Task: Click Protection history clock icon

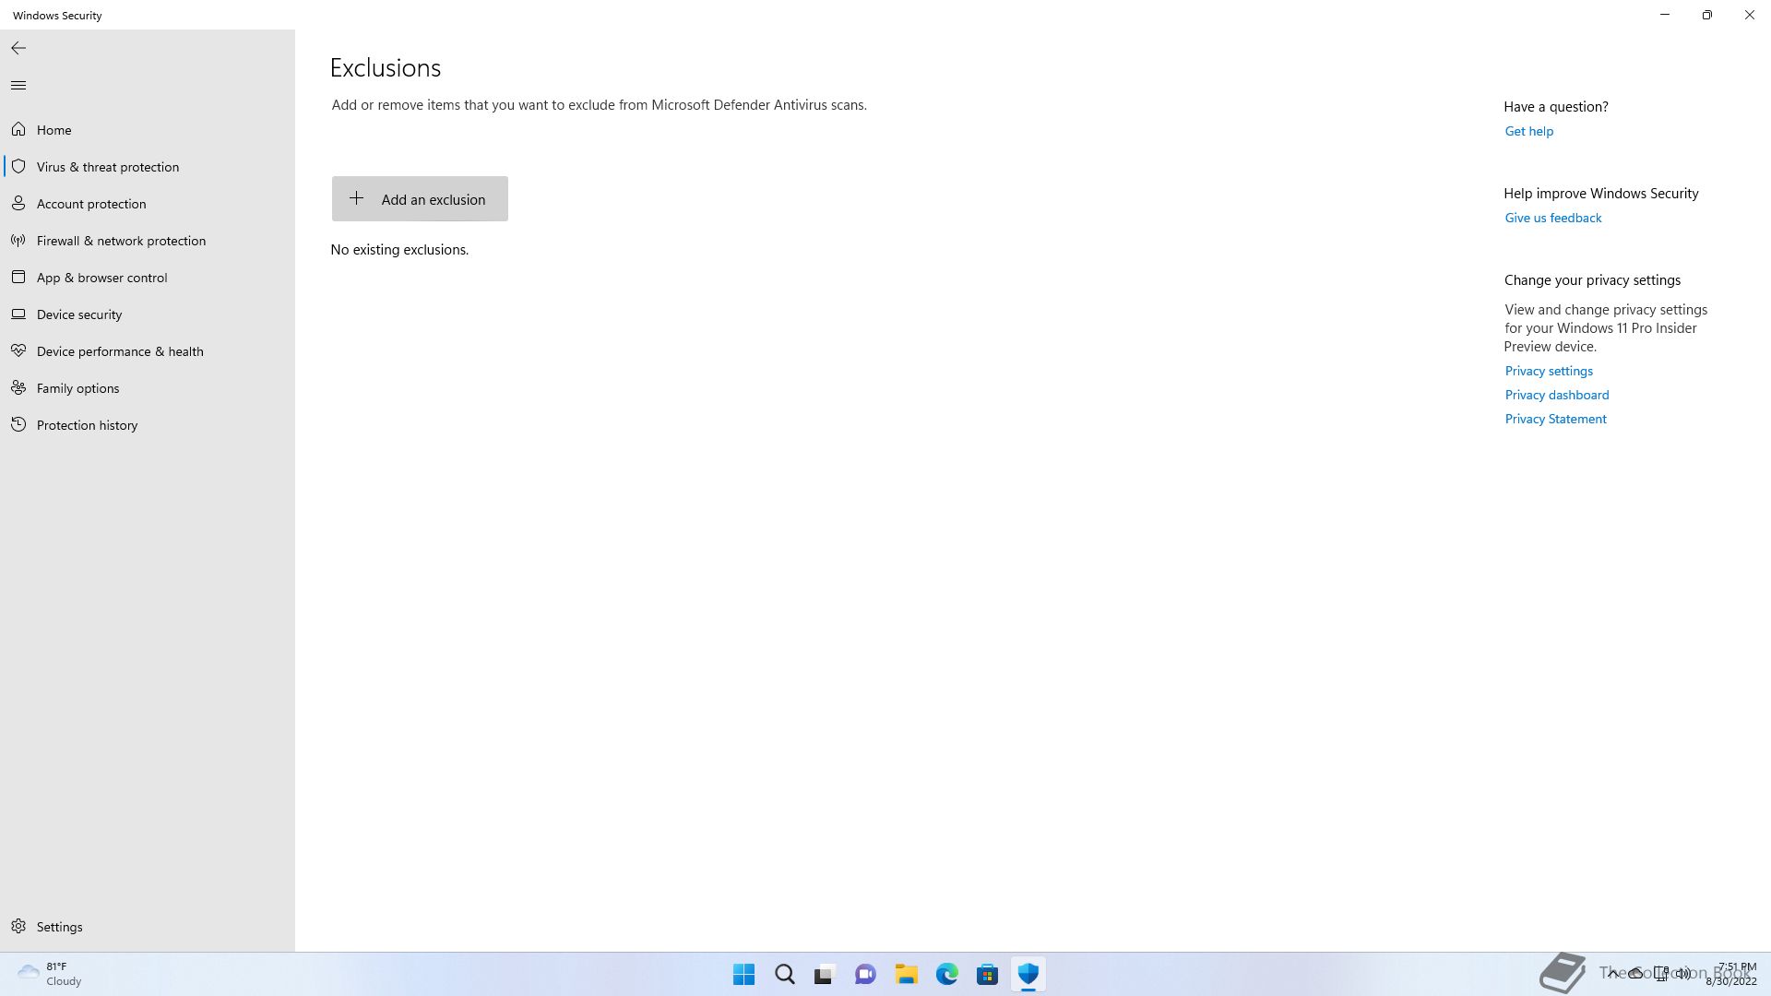Action: click(18, 424)
